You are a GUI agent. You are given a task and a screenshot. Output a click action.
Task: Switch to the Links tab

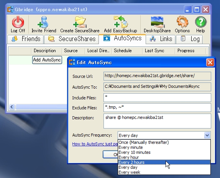[161, 39]
